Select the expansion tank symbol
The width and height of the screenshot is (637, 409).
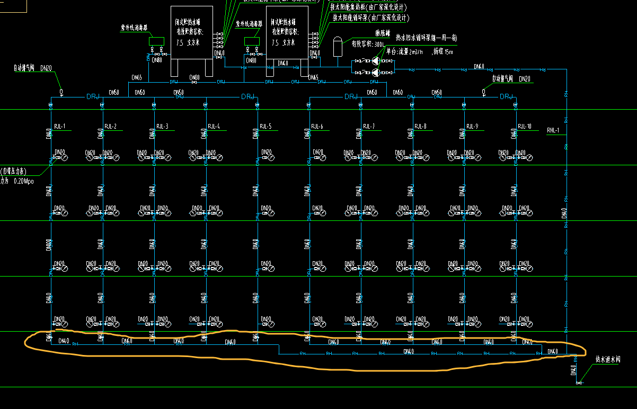click(337, 46)
